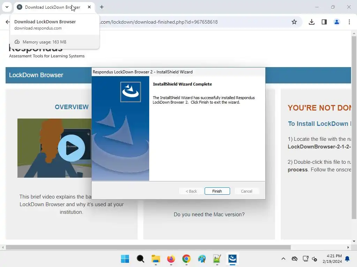Click To Install LockDown heading
357x267 pixels.
click(319, 124)
